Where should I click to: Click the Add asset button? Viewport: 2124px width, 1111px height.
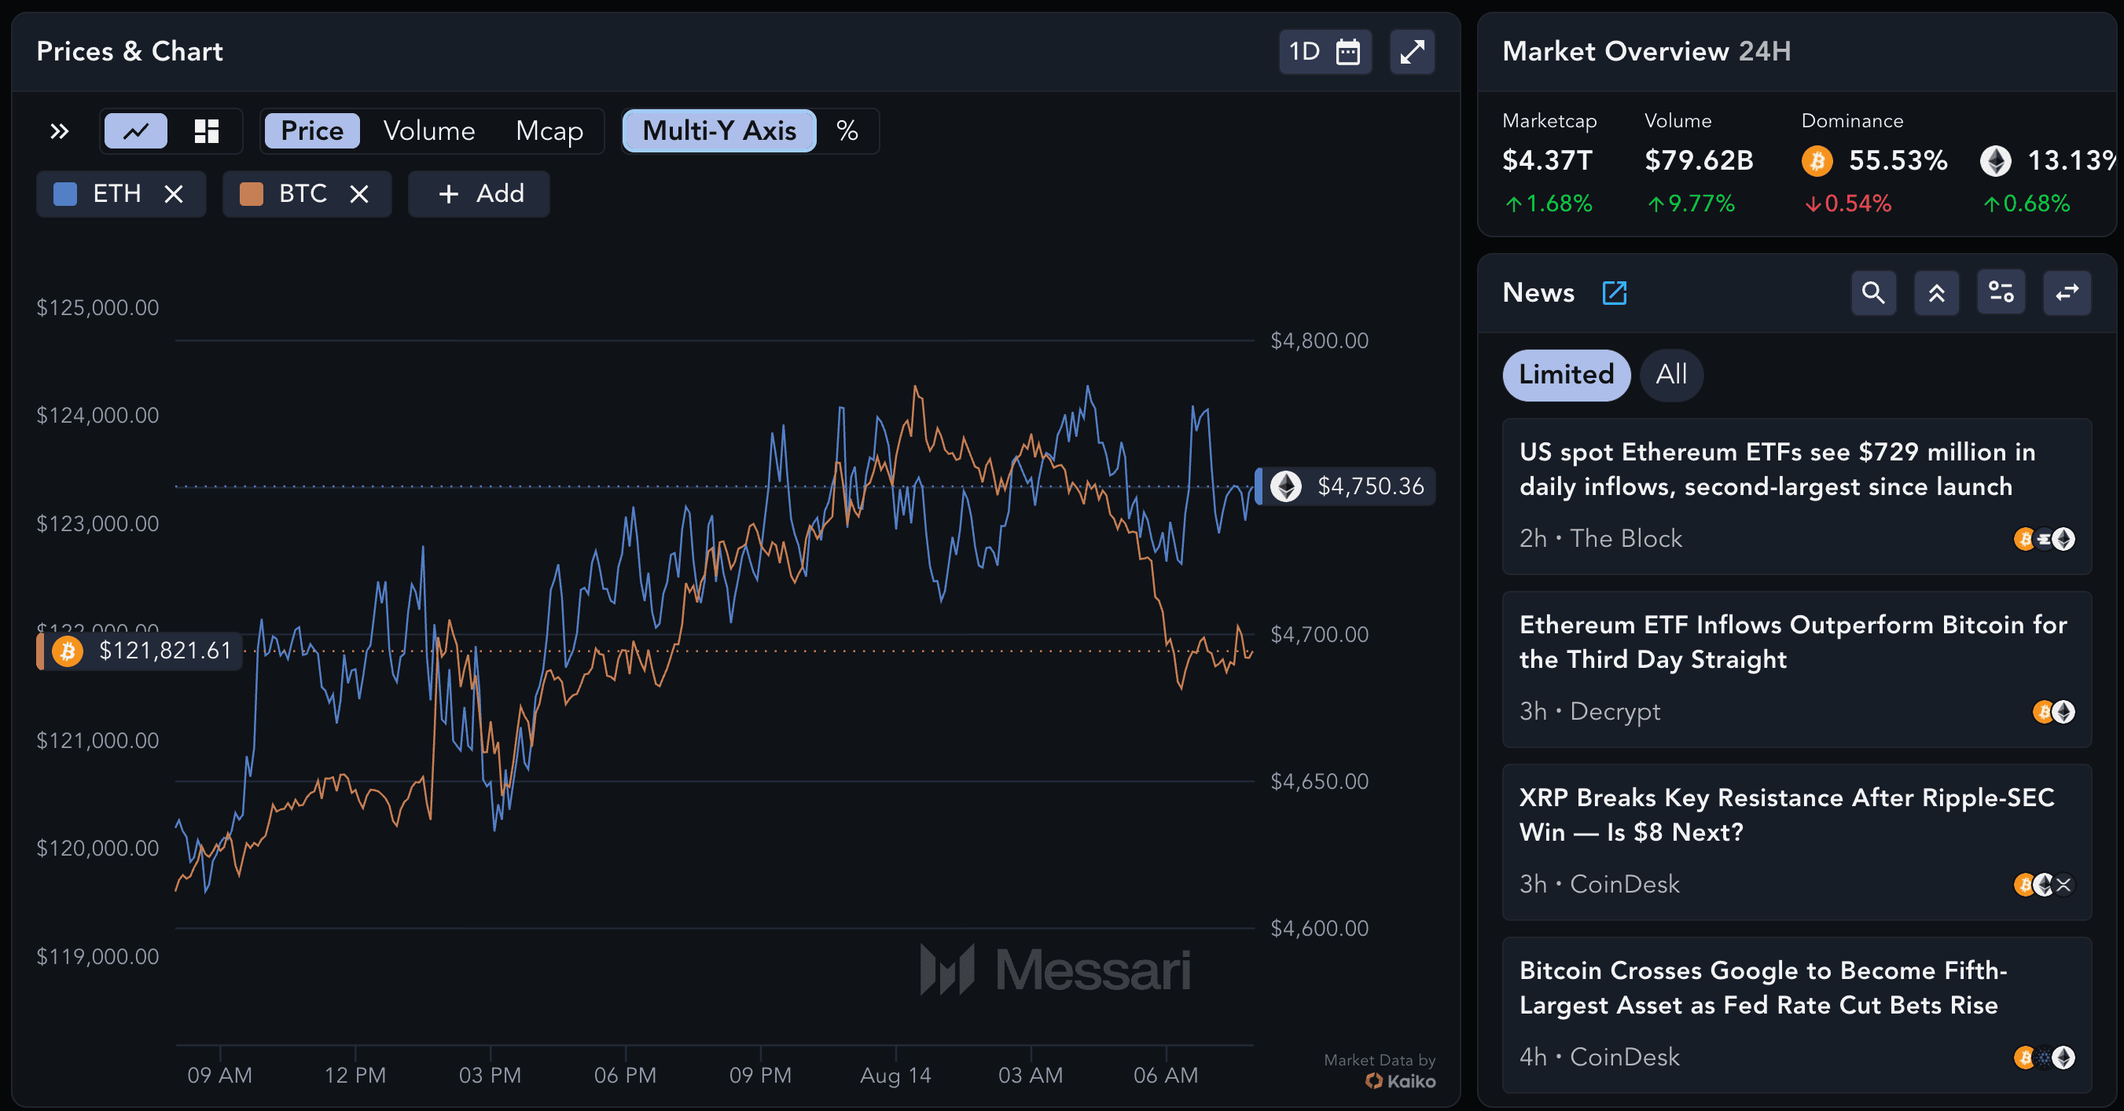478,194
